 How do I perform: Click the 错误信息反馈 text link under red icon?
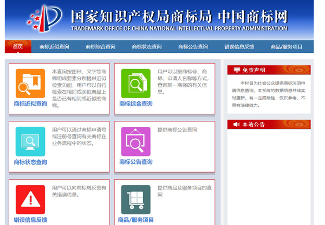[30, 220]
